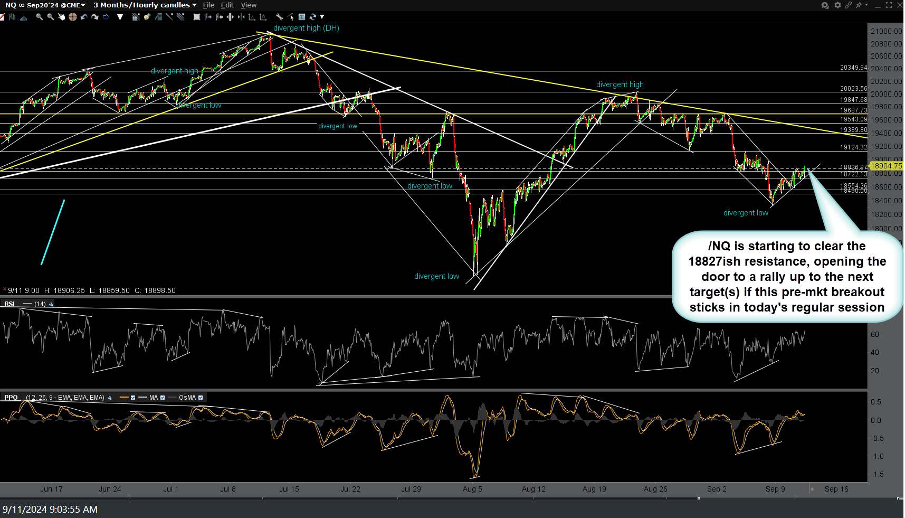Click the RSI (14) study label

click(x=9, y=304)
